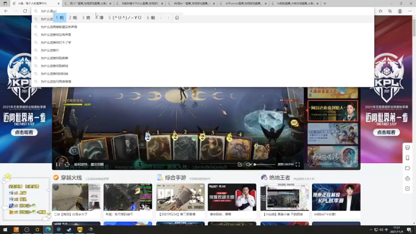The width and height of the screenshot is (416, 234).
Task: Select suggestion ending with 联盟没有声音
Action: pos(203,27)
